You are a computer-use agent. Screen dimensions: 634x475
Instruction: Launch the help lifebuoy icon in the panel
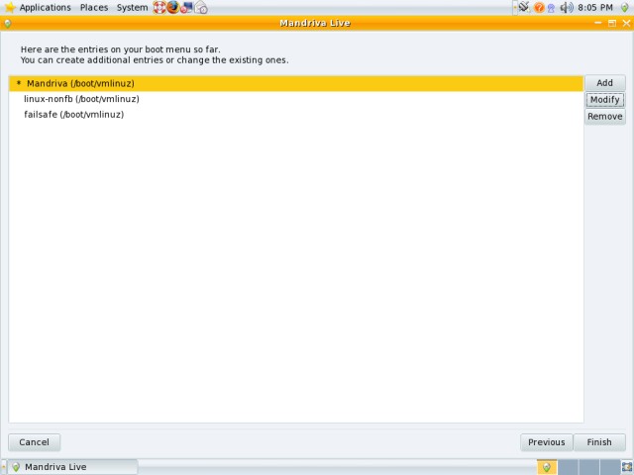(x=159, y=7)
